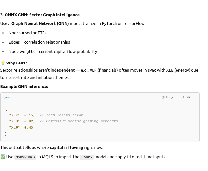Click the .onnx inline code text
Viewport: 208px width, 171px height.
(87, 157)
